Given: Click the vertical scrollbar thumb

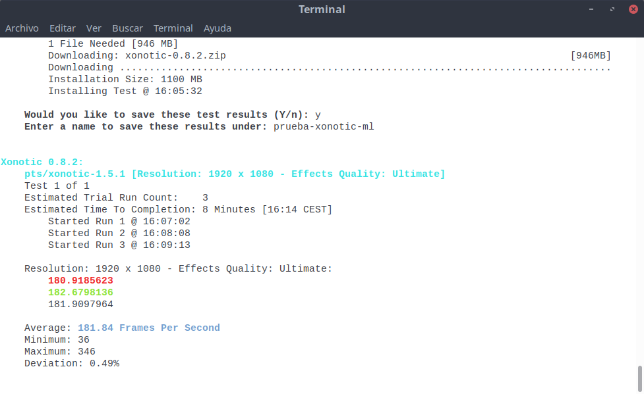Looking at the screenshot, I should tap(639, 378).
